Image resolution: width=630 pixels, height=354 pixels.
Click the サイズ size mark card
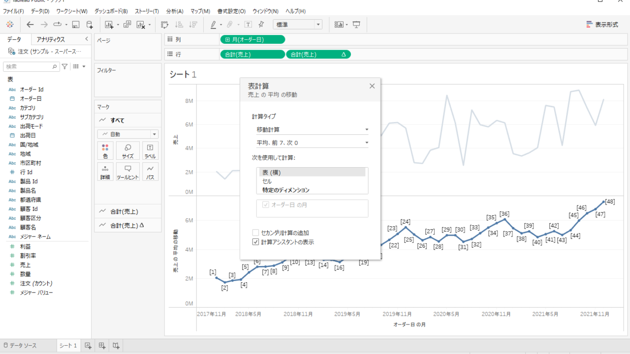128,151
